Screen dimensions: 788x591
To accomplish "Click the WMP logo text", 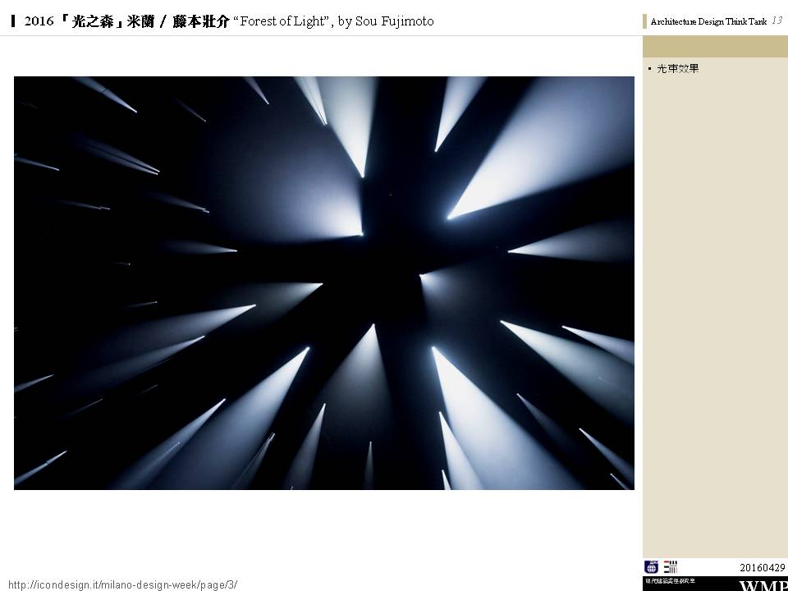I will (x=763, y=586).
